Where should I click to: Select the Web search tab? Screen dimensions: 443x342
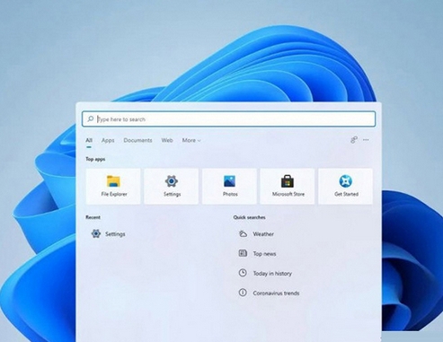[167, 140]
